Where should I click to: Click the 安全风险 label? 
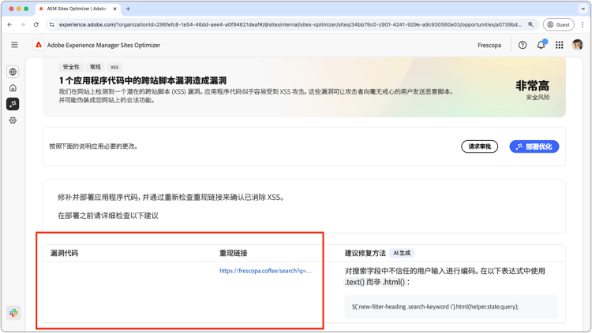(538, 97)
